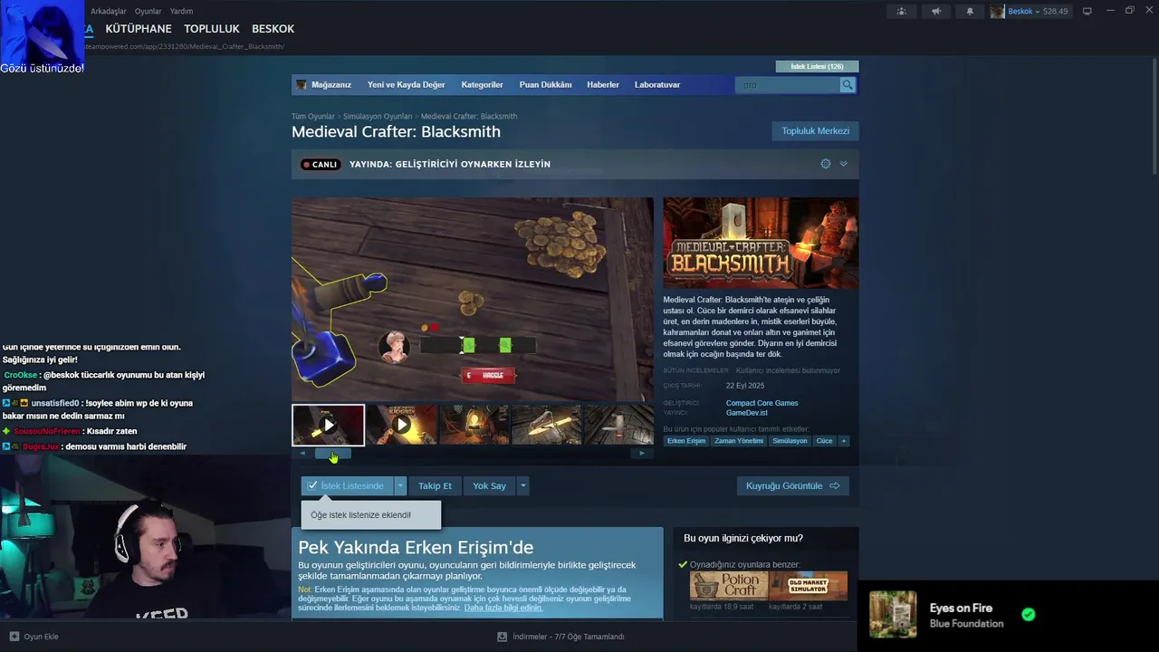This screenshot has height=652, width=1159.
Task: Select the Cüce tag
Action: tap(824, 441)
